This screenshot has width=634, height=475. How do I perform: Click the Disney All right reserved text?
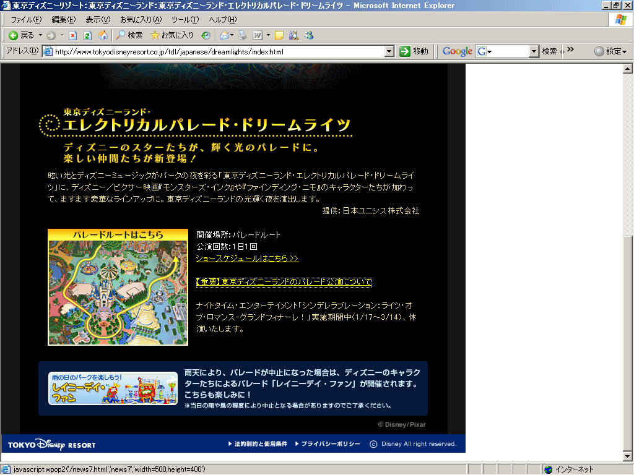coord(419,444)
